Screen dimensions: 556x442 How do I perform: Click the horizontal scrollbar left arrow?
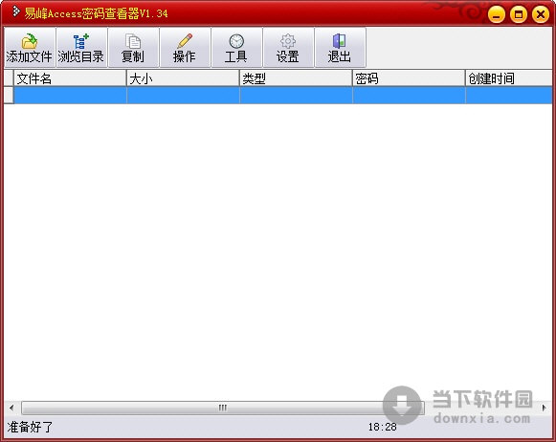[11, 408]
